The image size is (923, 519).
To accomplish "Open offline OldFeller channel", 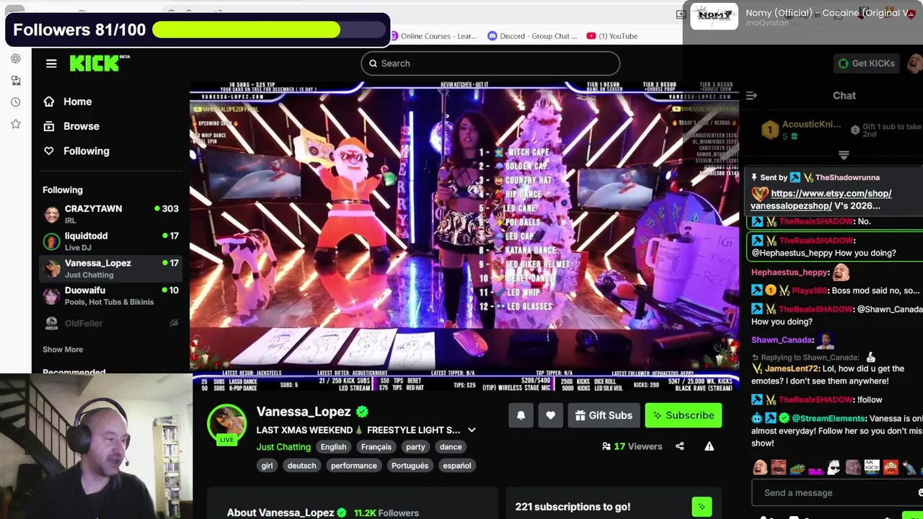I will click(110, 323).
